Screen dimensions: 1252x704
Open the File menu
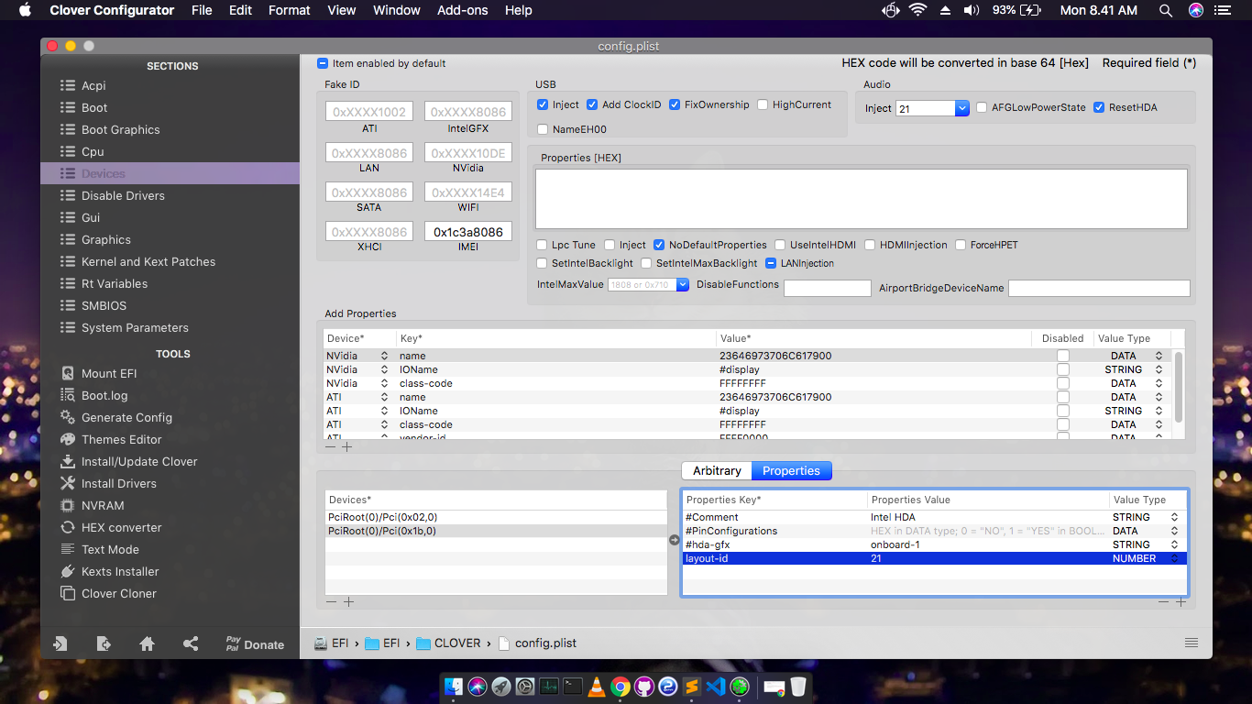[x=202, y=10]
